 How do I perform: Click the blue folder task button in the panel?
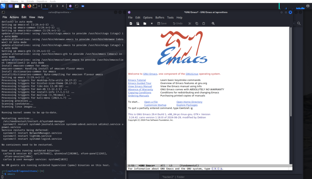(83, 6)
